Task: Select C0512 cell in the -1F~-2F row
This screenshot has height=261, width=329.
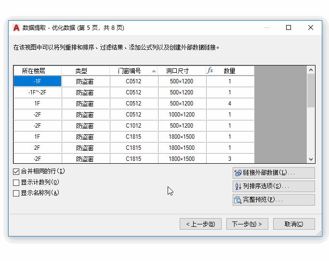Action: (134, 92)
